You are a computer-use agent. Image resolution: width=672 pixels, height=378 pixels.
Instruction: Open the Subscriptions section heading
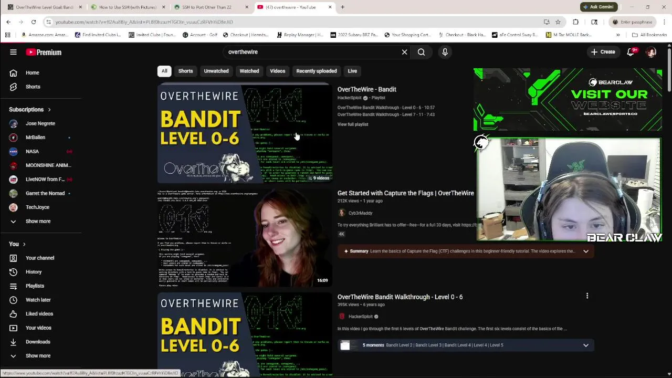click(x=30, y=109)
